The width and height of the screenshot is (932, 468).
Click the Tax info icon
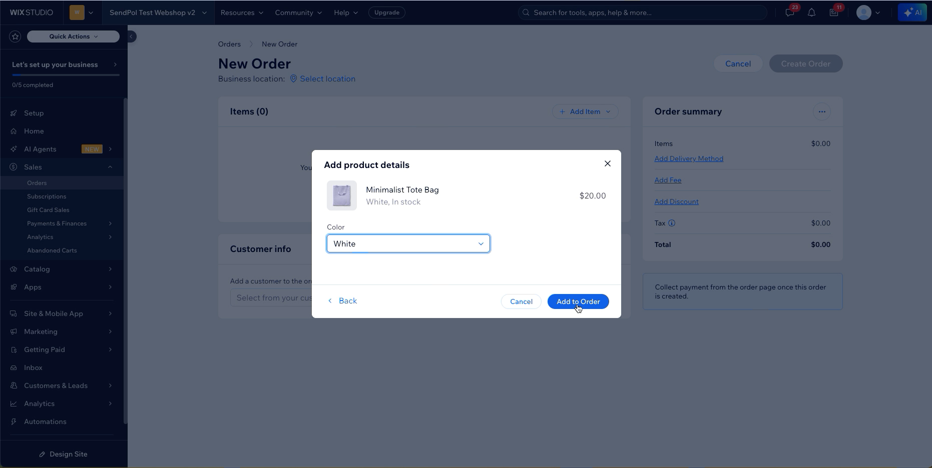[x=672, y=223]
